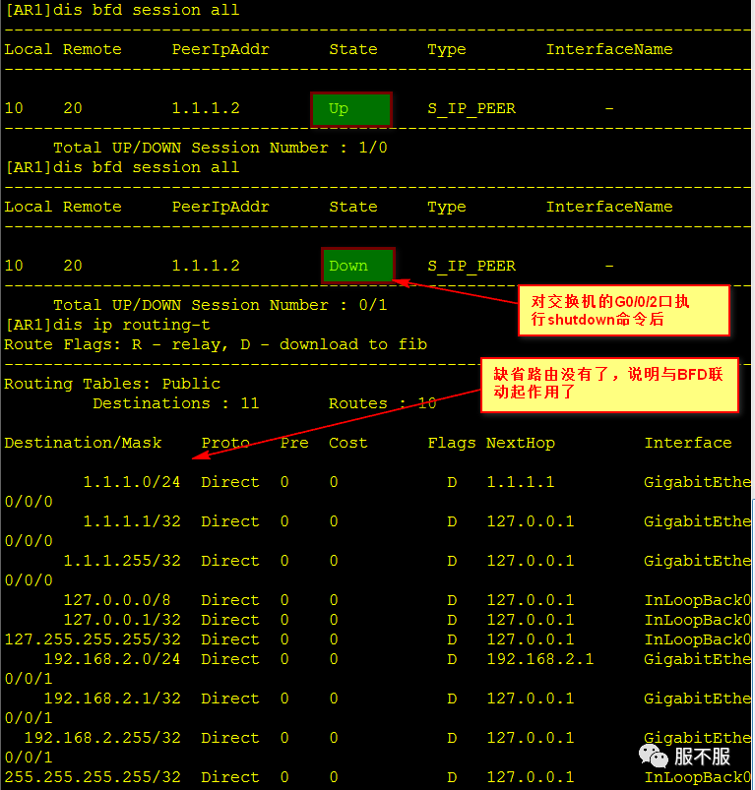Click the 'Cost' column header
The height and width of the screenshot is (790, 755).
point(348,443)
